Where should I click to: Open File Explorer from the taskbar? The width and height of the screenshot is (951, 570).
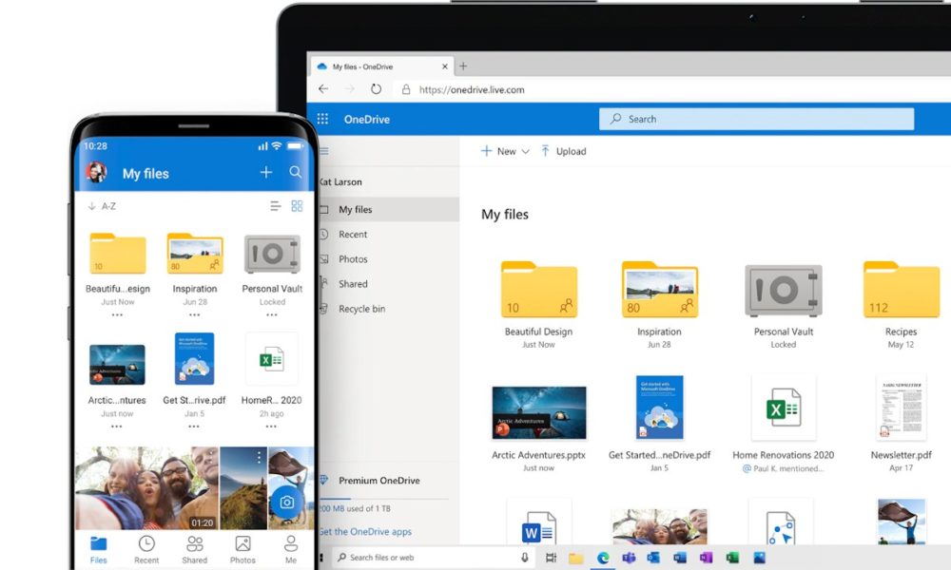575,558
